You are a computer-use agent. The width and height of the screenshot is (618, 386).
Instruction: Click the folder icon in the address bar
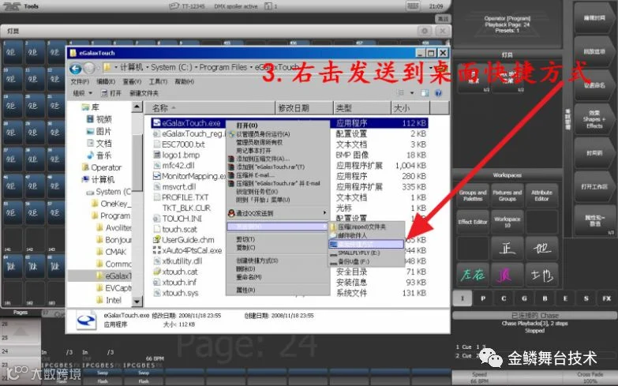(x=107, y=68)
